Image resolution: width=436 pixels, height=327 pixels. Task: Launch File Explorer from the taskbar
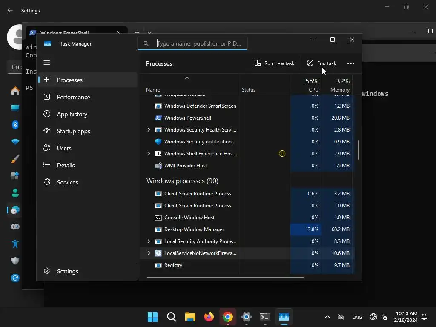[190, 317]
